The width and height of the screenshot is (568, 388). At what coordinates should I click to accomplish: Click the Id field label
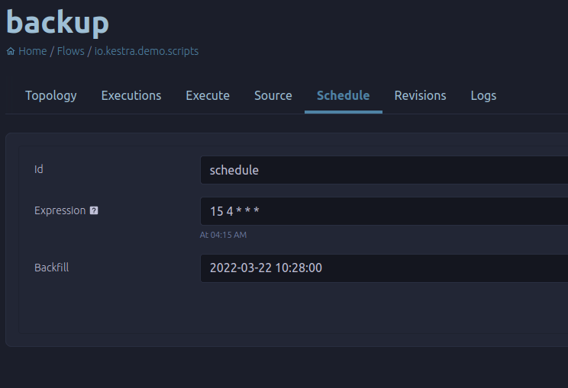click(x=39, y=169)
